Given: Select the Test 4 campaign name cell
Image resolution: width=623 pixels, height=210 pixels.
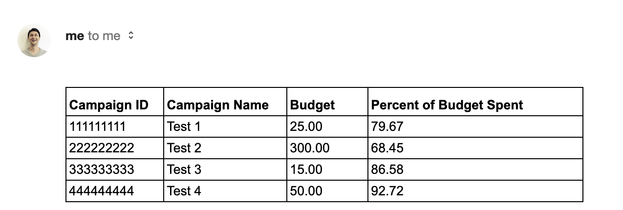Looking at the screenshot, I should coord(184,191).
